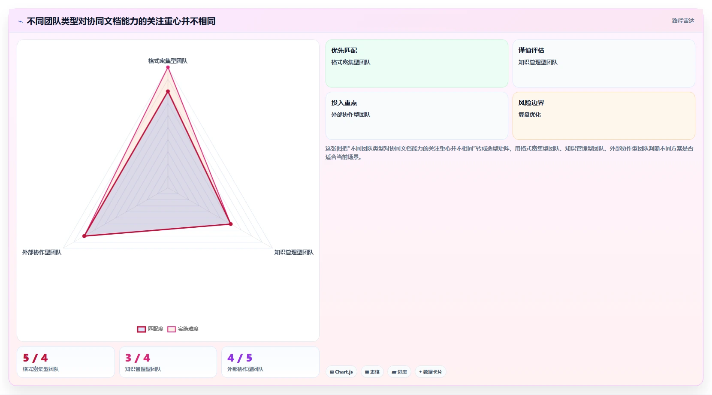This screenshot has height=395, width=712.
Task: Click the 4 / 5 stat card
Action: [x=270, y=362]
